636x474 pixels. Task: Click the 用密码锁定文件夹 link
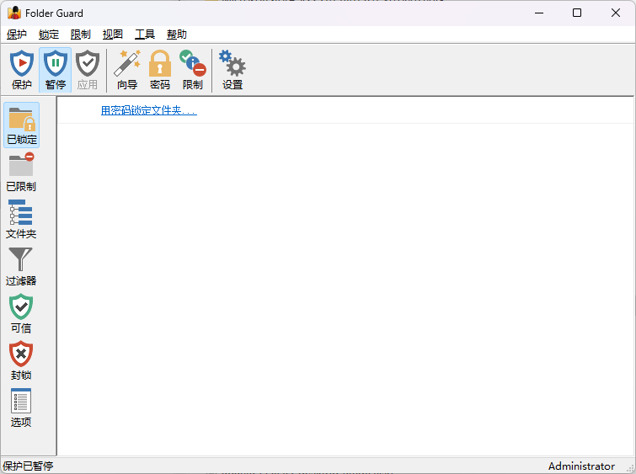[x=148, y=110]
